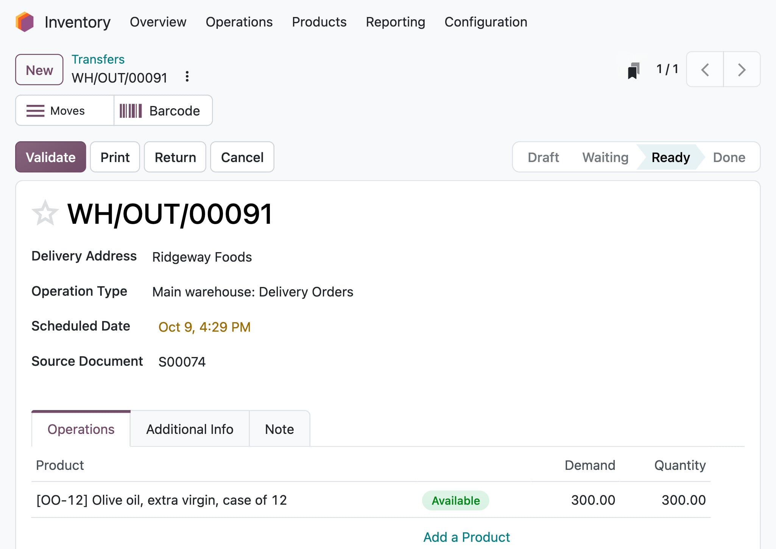Click the Validate button
The image size is (776, 549).
pyautogui.click(x=51, y=157)
